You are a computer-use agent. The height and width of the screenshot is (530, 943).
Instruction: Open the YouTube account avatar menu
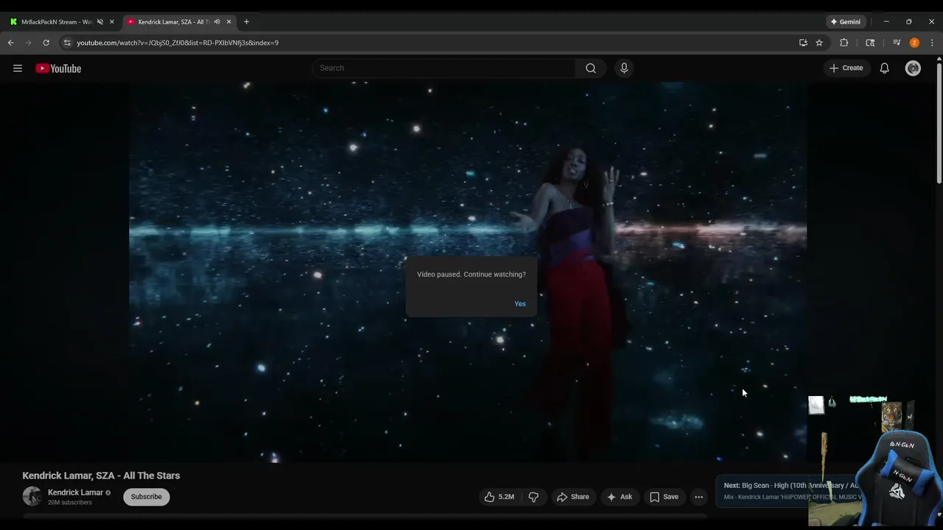click(x=913, y=68)
